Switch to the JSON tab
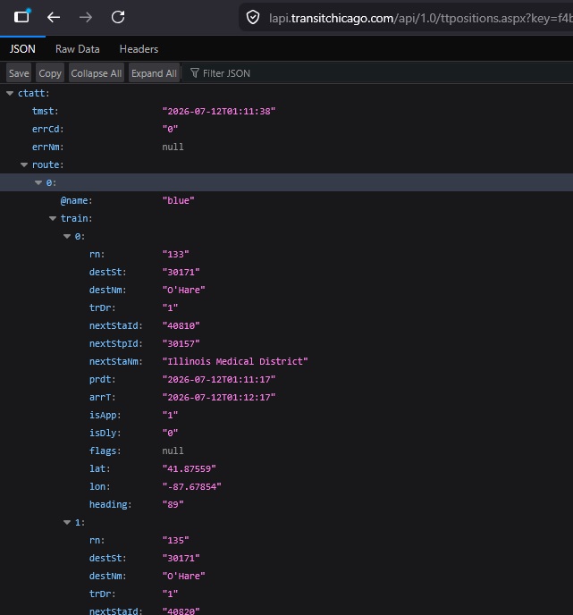The image size is (573, 615). coord(22,49)
